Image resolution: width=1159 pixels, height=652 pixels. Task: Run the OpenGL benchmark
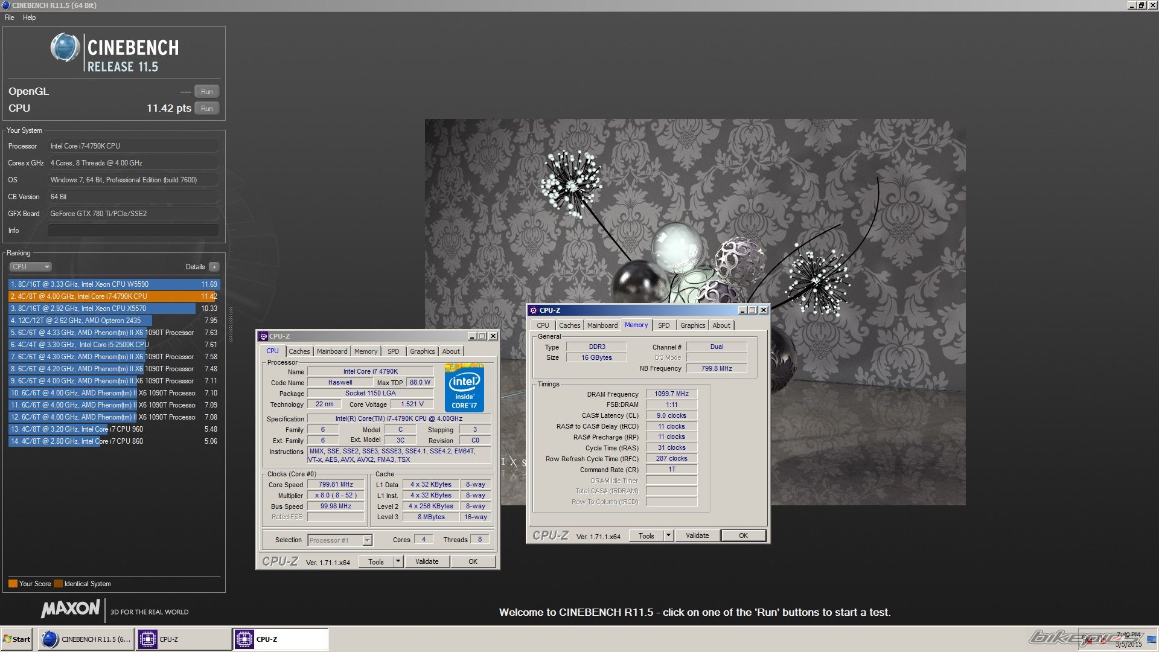tap(206, 92)
